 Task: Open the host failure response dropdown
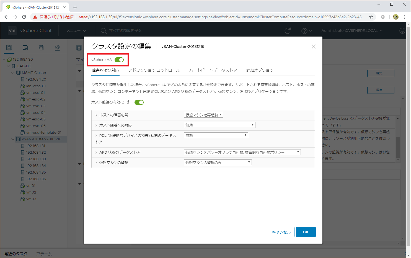(203, 115)
